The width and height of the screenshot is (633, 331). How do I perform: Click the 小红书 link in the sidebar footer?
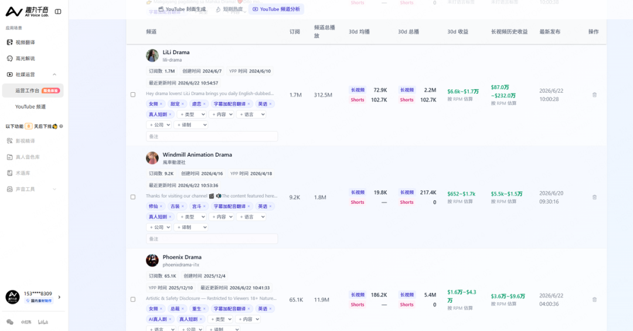pos(26,322)
